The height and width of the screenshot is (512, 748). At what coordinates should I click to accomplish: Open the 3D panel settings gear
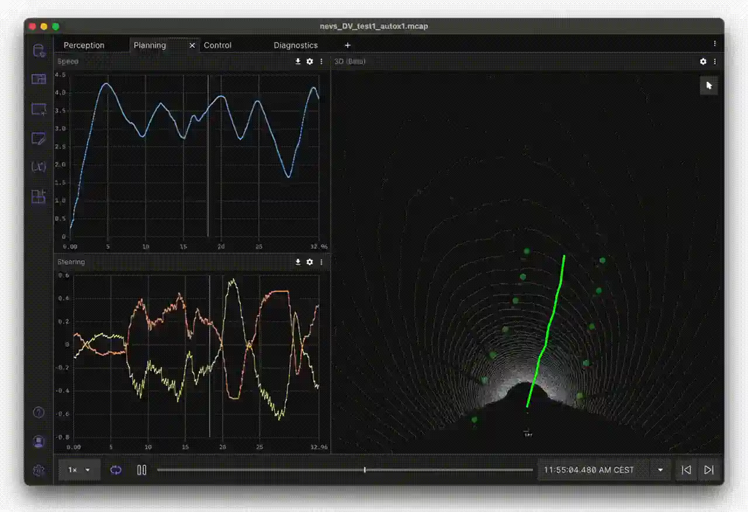703,61
